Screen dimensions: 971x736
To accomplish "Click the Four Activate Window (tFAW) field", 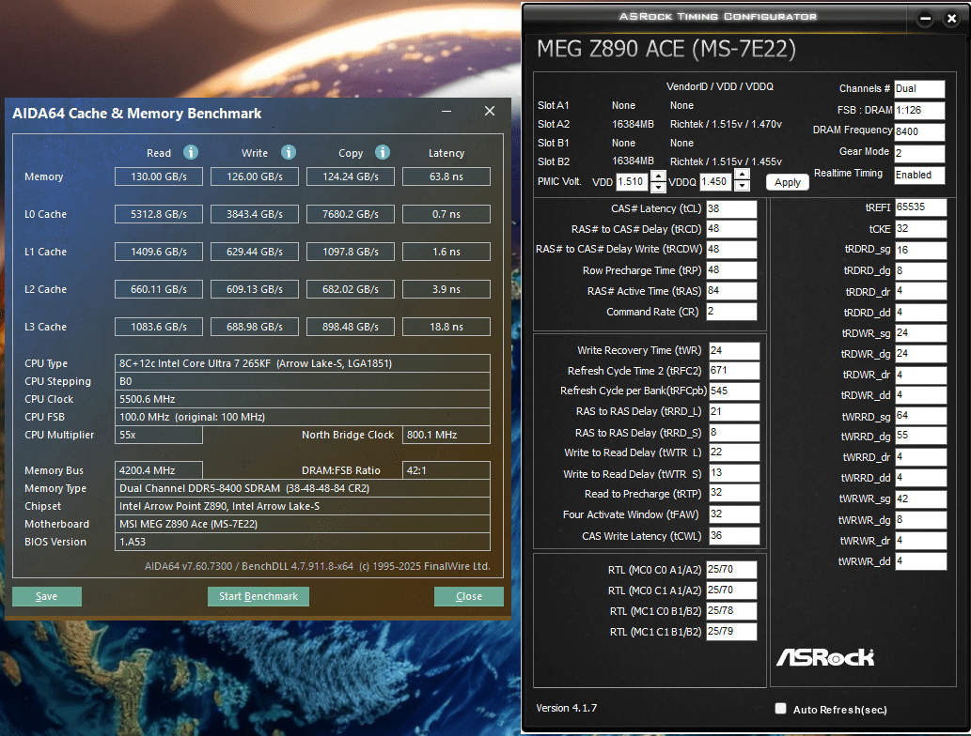I will point(734,514).
